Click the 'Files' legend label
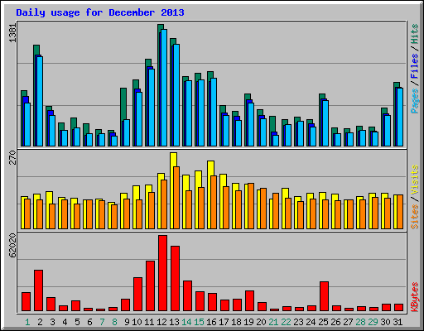Image resolution: width=424 pixels, height=331 pixels. pos(414,65)
